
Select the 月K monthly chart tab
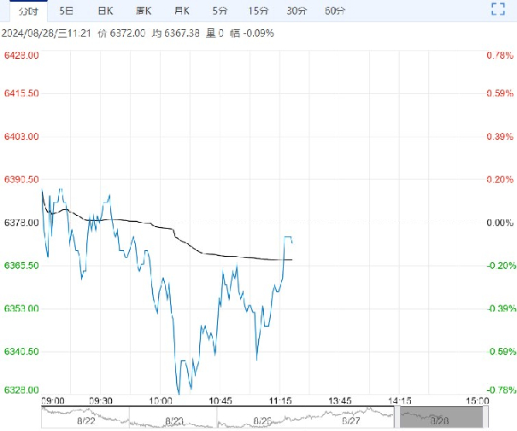tap(181, 11)
